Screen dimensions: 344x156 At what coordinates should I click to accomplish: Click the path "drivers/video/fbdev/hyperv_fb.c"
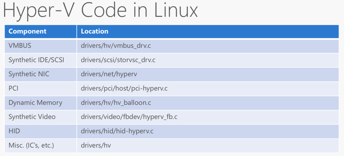[x=129, y=117]
